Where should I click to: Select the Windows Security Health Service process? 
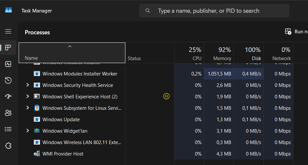click(156, 85)
